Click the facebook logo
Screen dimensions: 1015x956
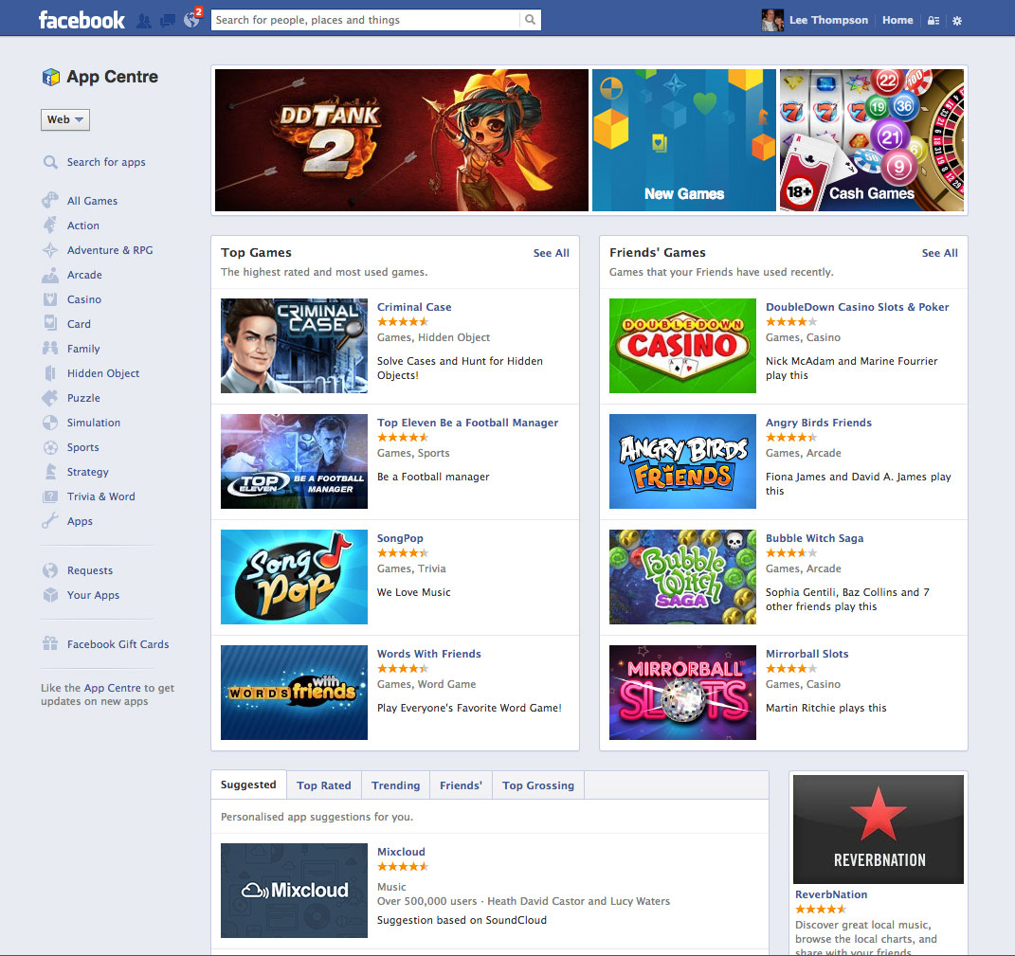tap(82, 20)
